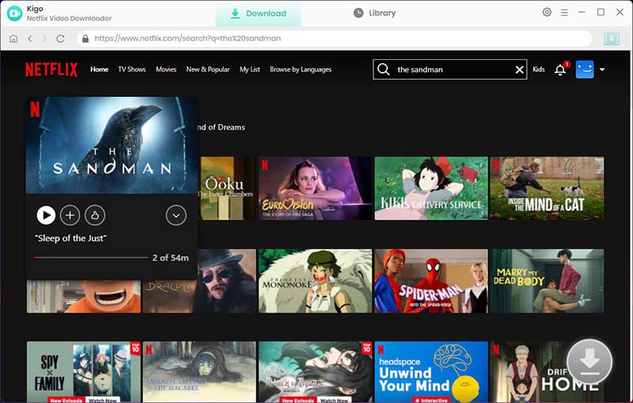Open the TV Shows menu
This screenshot has height=403, width=633.
pos(131,70)
